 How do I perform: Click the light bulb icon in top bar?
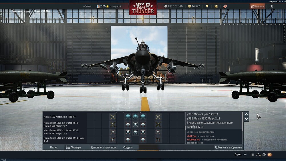(207, 6)
